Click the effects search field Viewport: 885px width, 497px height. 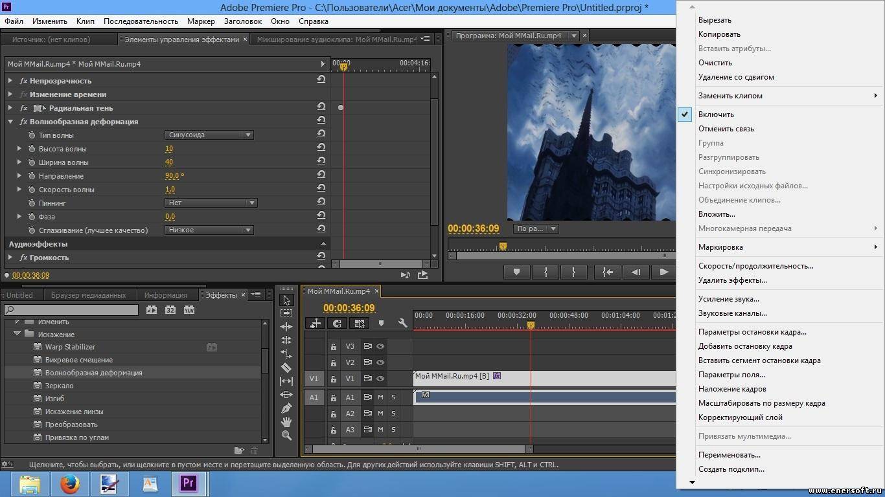pyautogui.click(x=71, y=310)
